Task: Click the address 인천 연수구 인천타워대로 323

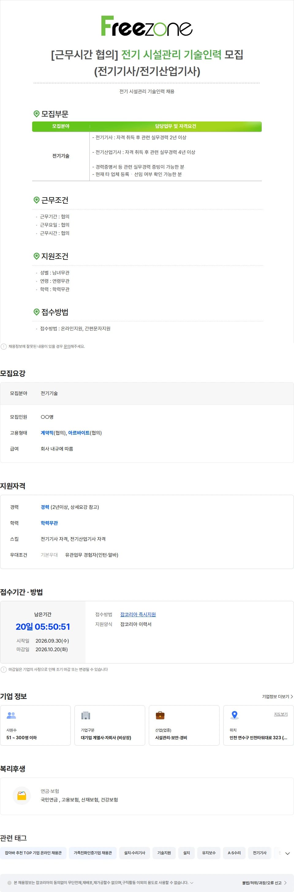Action: click(258, 737)
